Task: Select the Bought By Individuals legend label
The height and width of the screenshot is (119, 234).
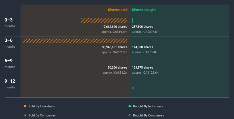Action: click(148, 106)
